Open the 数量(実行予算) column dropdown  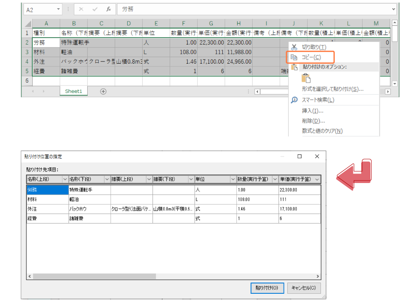[x=275, y=179]
